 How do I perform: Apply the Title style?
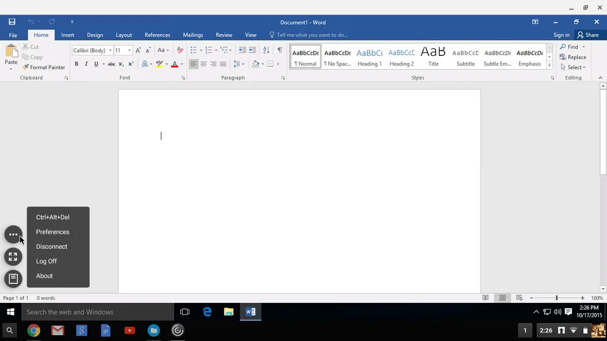433,57
